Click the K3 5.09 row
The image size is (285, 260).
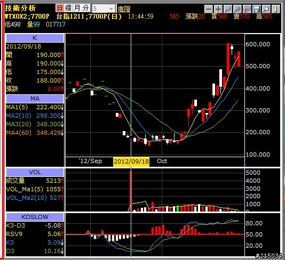click(x=35, y=242)
